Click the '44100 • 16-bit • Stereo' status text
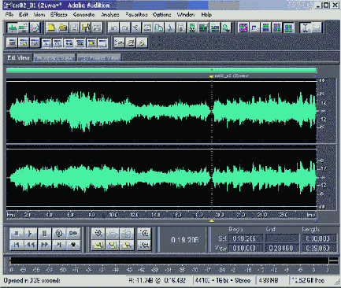 [223, 281]
